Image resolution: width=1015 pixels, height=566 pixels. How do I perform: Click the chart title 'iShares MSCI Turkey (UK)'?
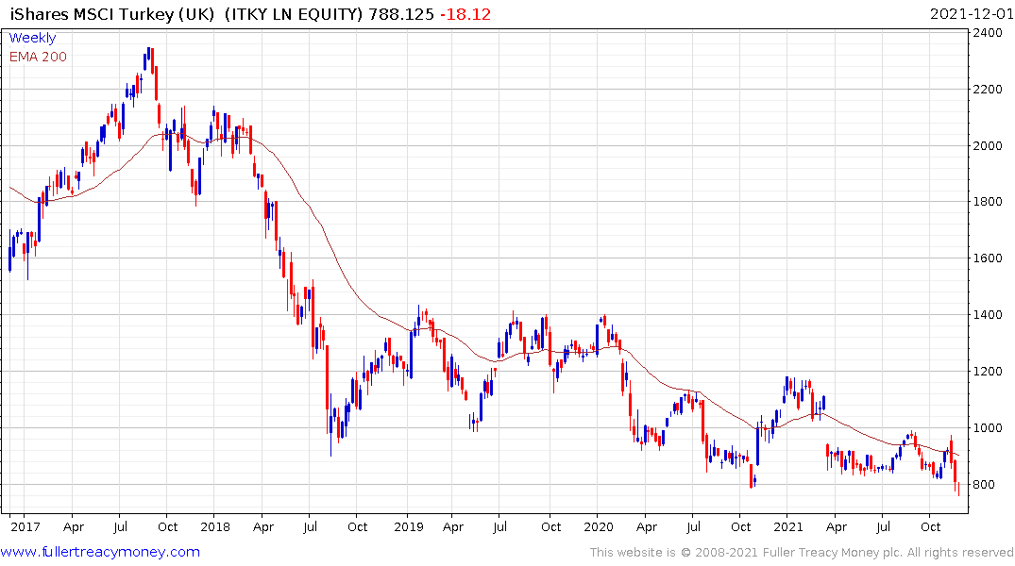tap(112, 13)
